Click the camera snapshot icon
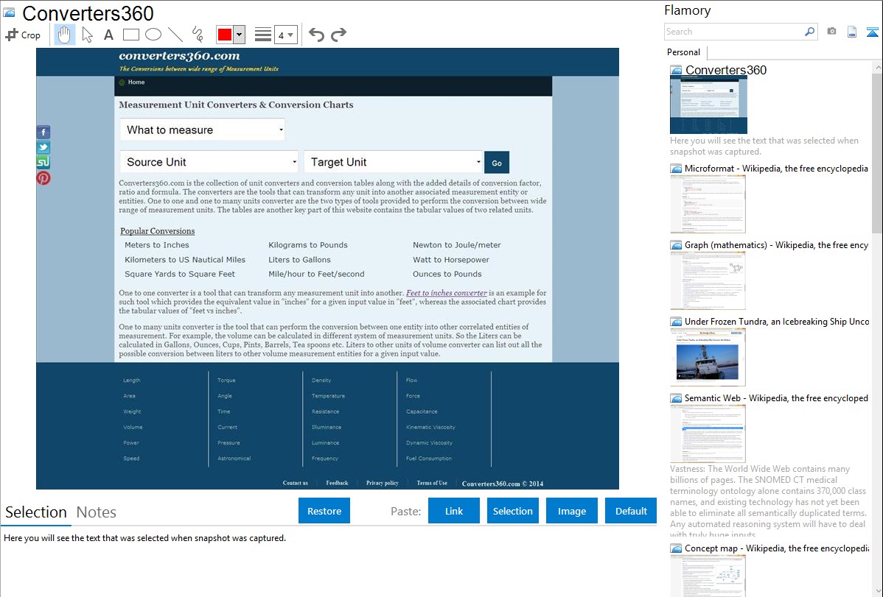 click(831, 32)
